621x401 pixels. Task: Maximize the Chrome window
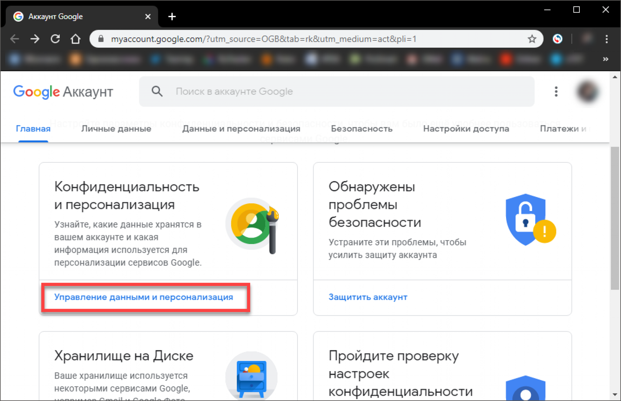576,10
